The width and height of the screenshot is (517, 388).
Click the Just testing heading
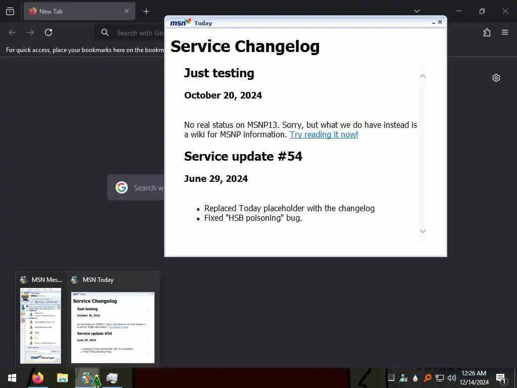[219, 73]
